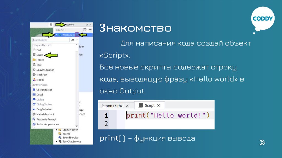Screen dimensions: 282x158
Task: Select the MaterialVariant icon
Action: 34,114
